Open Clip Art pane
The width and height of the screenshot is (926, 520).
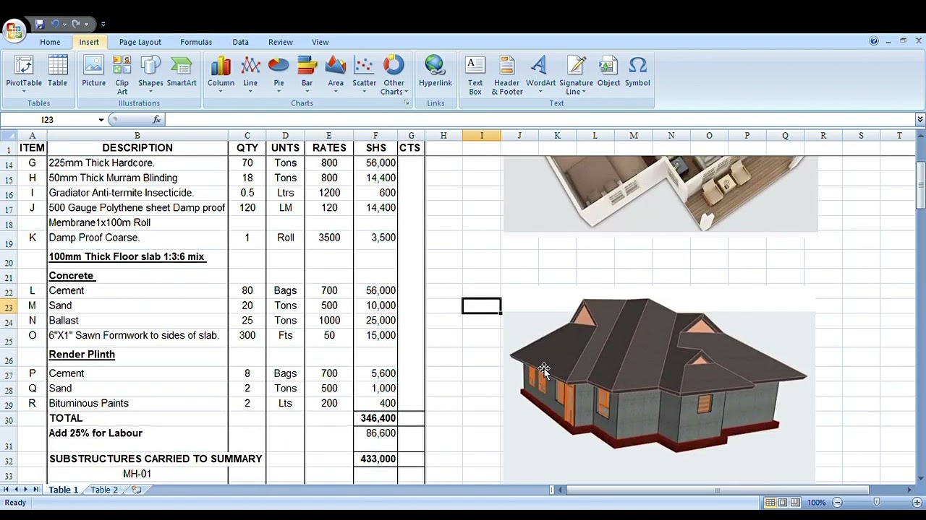click(x=122, y=76)
